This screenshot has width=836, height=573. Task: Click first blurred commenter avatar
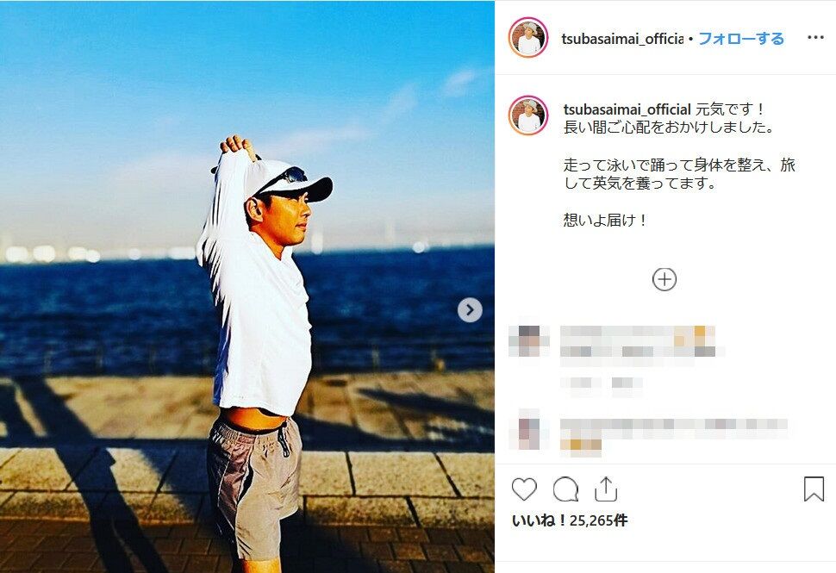528,340
